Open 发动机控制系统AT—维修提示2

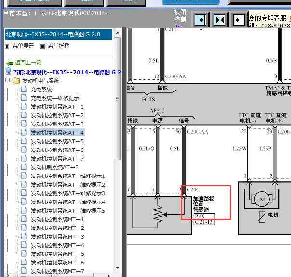[68, 185]
